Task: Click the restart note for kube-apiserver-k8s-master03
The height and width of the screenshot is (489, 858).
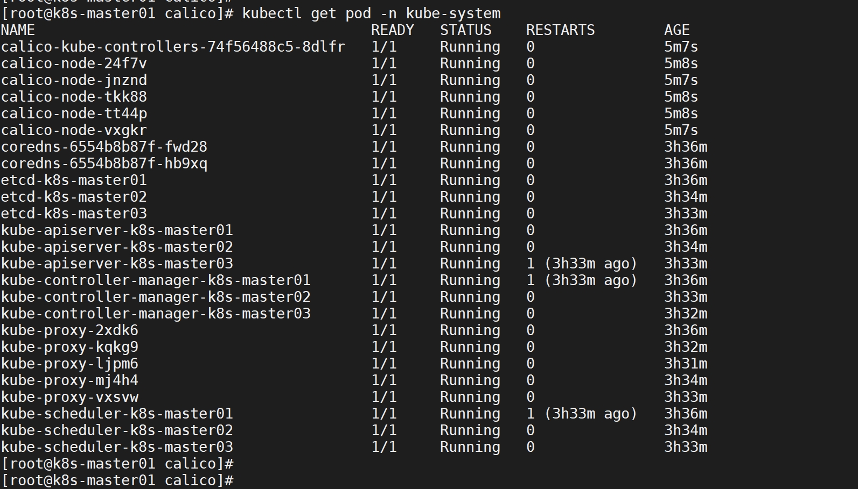Action: pyautogui.click(x=591, y=264)
